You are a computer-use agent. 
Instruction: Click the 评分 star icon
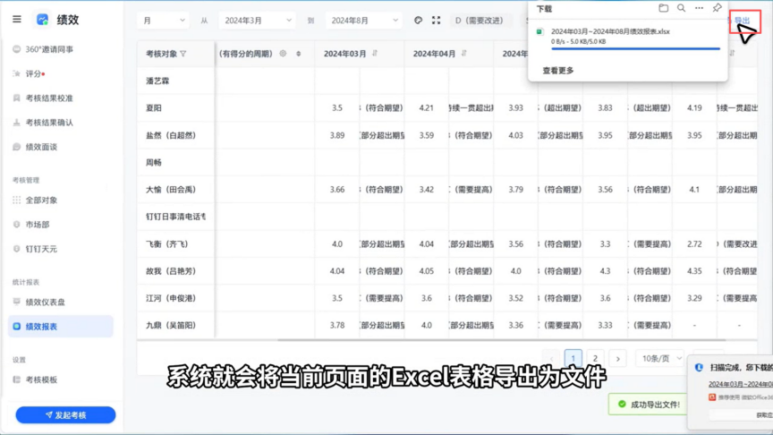tap(17, 73)
